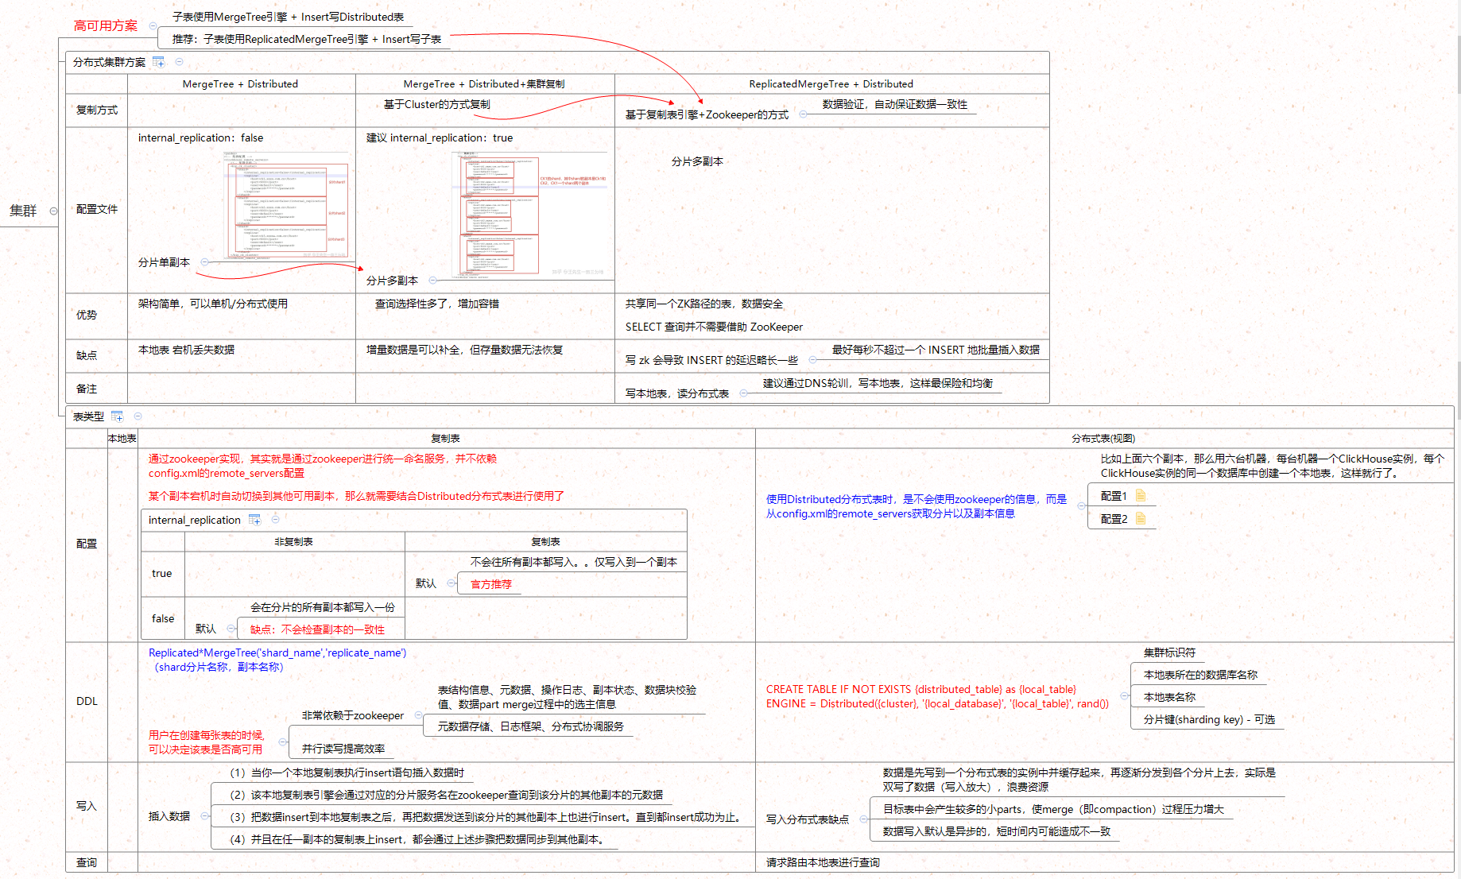This screenshot has width=1461, height=879.
Task: Select the 复制方式 row header
Action: (97, 110)
